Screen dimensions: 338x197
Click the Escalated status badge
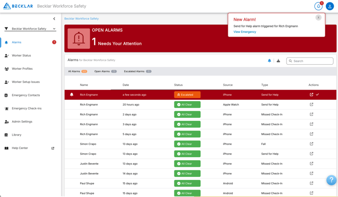click(187, 95)
